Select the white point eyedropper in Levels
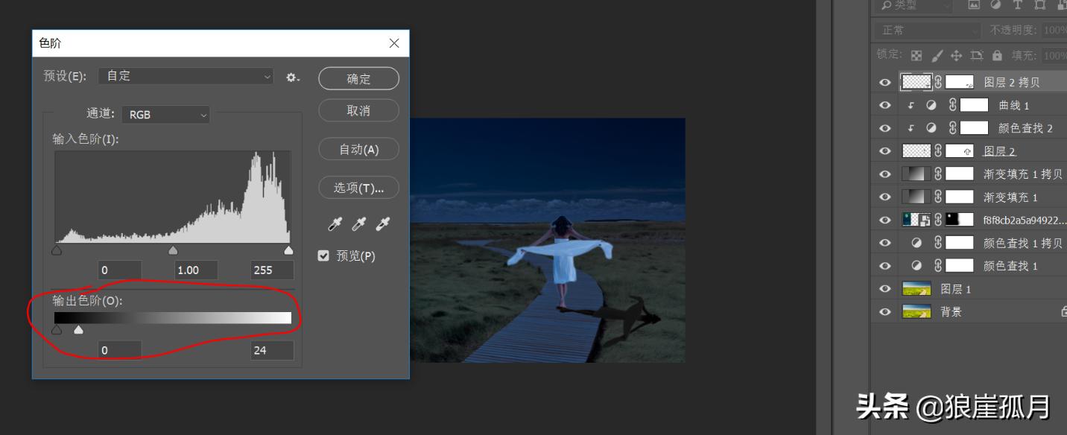 coord(382,223)
